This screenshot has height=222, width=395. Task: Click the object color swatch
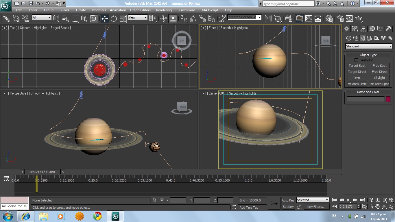[388, 99]
